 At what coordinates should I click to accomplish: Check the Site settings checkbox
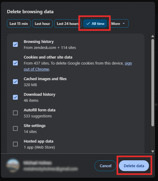15,128
